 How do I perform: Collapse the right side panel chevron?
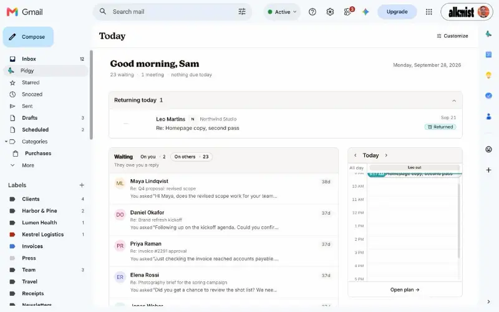[x=488, y=302]
